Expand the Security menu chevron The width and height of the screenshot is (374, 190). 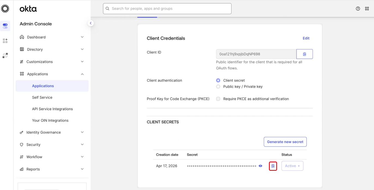pyautogui.click(x=82, y=145)
